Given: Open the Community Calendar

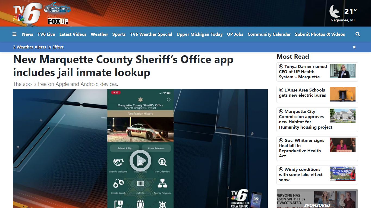Looking at the screenshot, I should coord(269,34).
